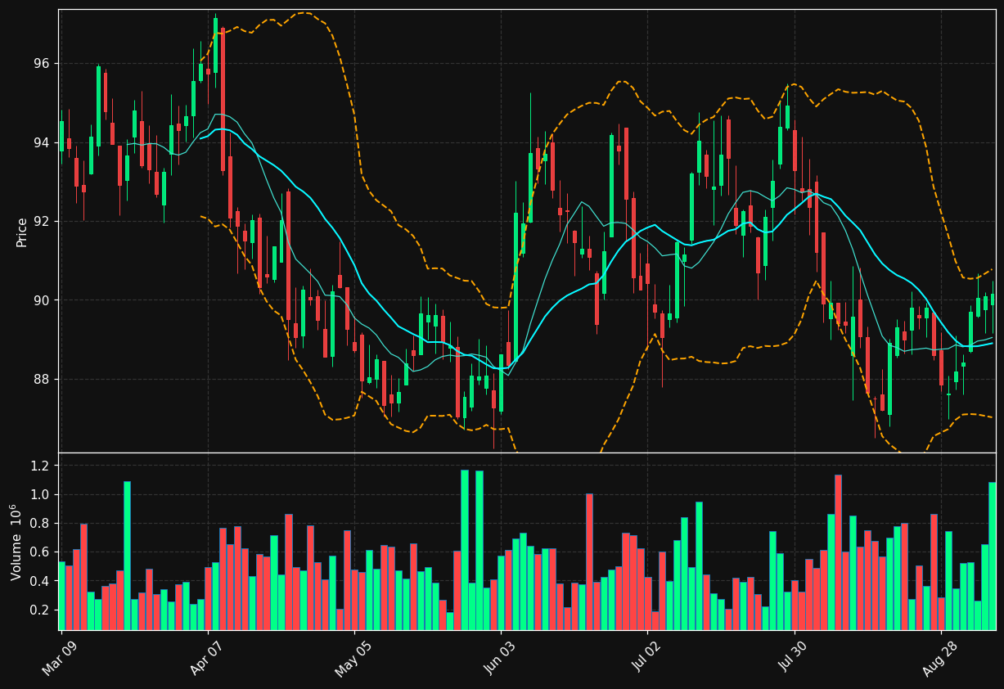Click the 0.6 volume axis value
Image resolution: width=1004 pixels, height=689 pixels.
(41, 552)
